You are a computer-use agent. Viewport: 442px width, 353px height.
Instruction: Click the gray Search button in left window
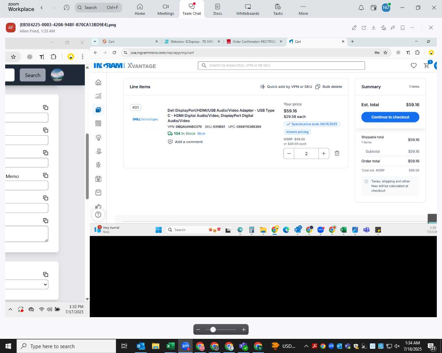[33, 75]
